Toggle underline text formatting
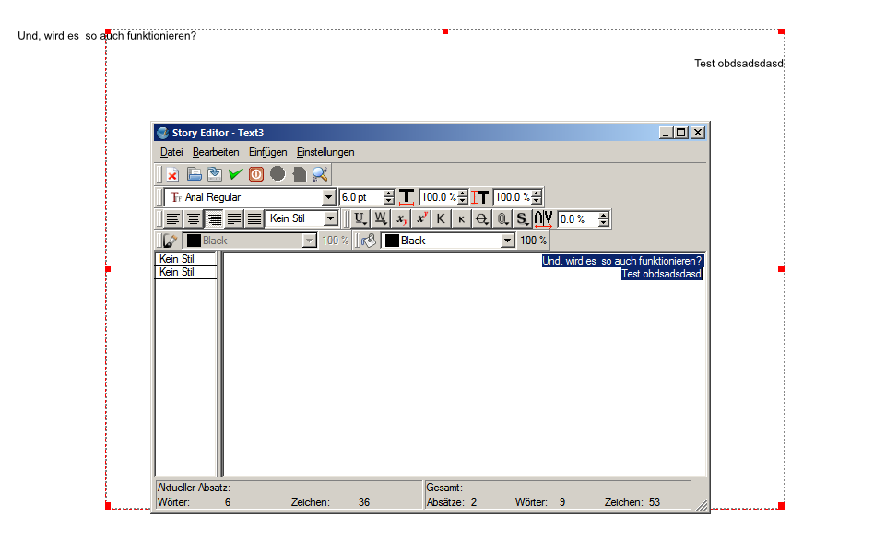Screen dimensions: 874x553 point(360,219)
